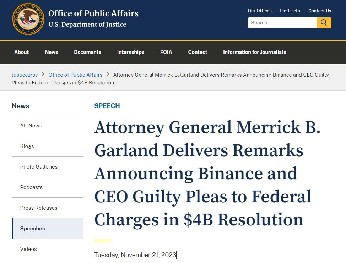Follow the Justice.gov breadcrumb link
This screenshot has height=263, width=346.
coord(25,75)
